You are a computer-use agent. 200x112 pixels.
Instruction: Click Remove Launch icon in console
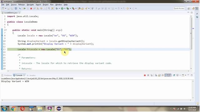(148, 75)
